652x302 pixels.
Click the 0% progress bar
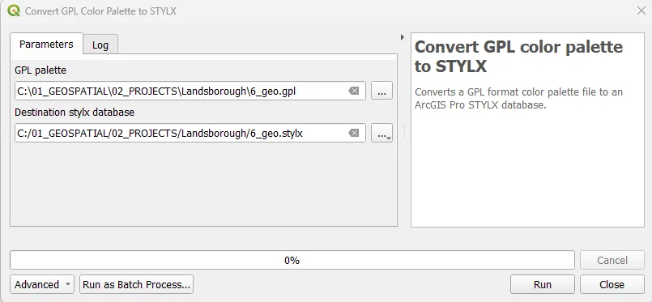pos(292,261)
